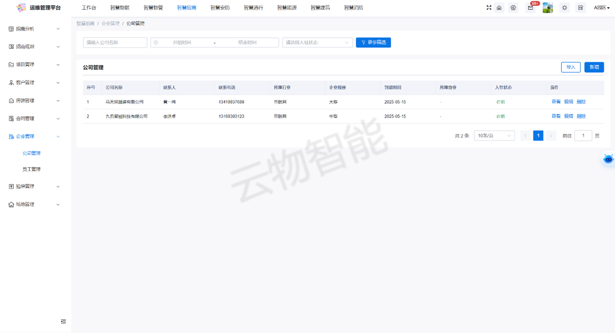
Task: Click the 导入 import button
Action: pos(571,67)
